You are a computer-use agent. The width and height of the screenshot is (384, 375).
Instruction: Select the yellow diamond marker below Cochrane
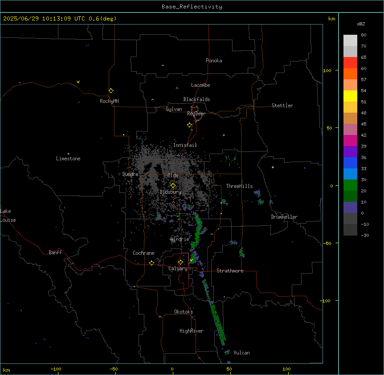coord(151,263)
